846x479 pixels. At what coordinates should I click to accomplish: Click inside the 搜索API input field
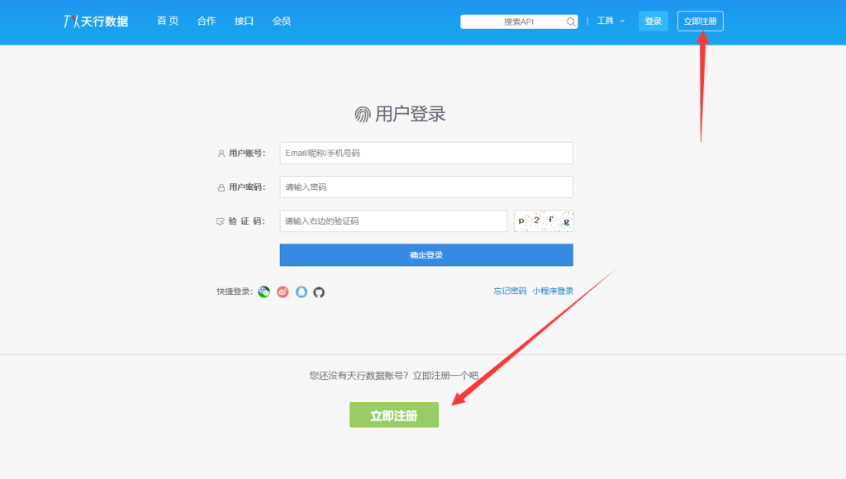click(512, 21)
